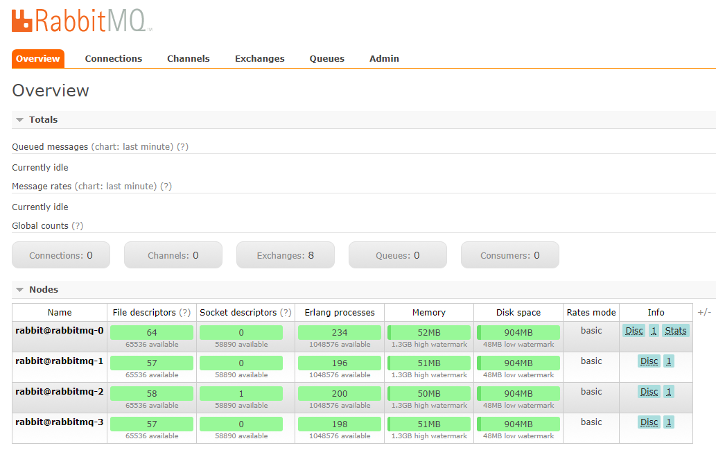Image resolution: width=716 pixels, height=457 pixels.
Task: Open node rabbit@rabbitmq-0
Action: click(x=60, y=330)
